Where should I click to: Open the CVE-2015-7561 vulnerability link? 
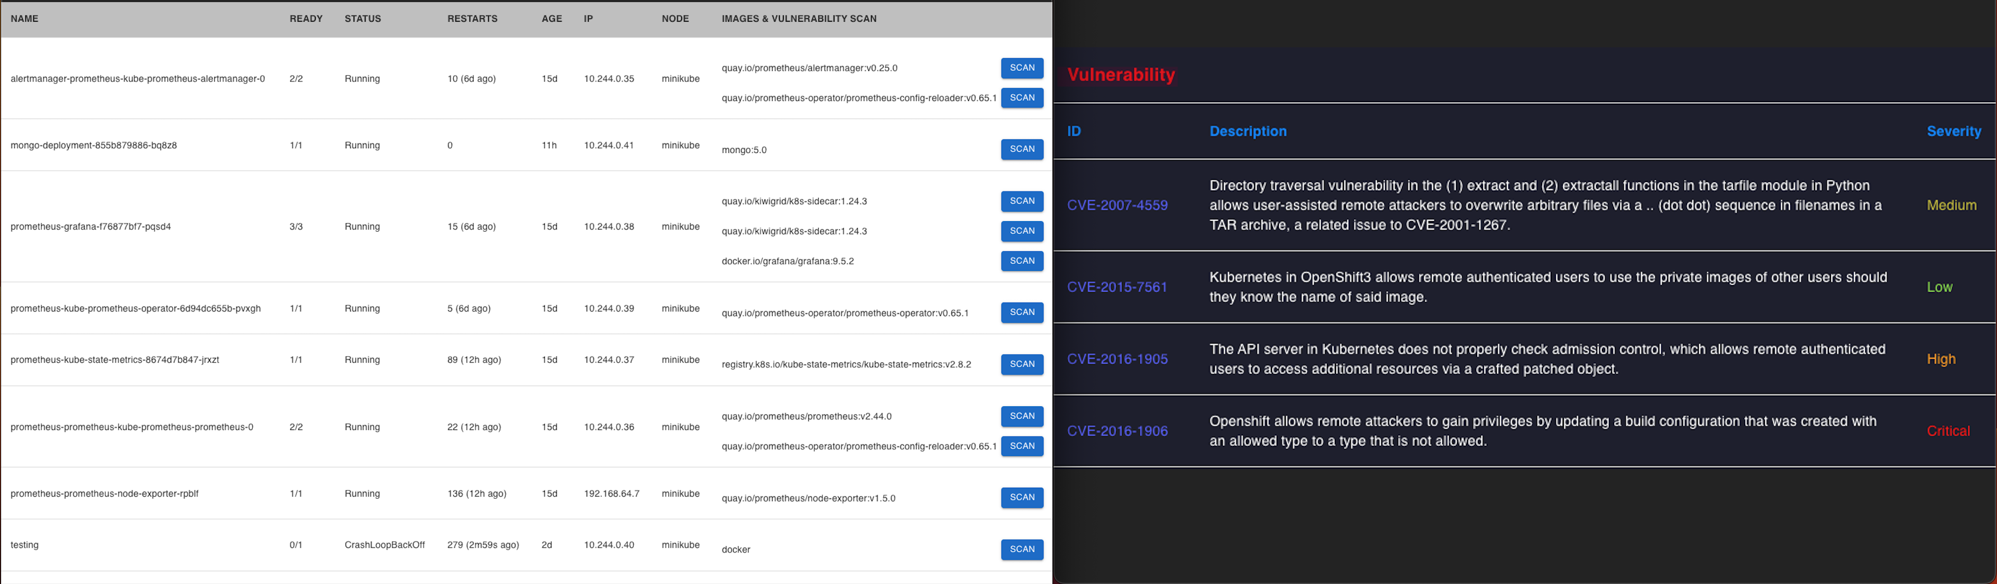(x=1117, y=287)
